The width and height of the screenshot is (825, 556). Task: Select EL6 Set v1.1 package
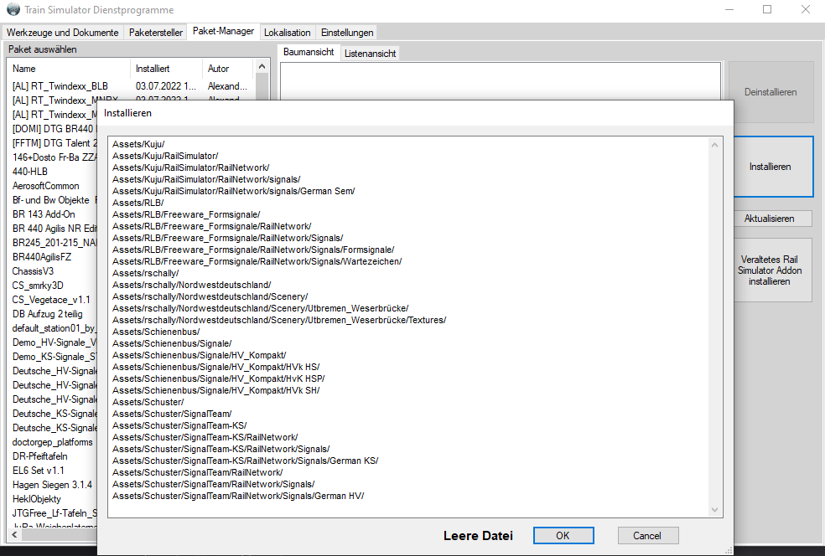(x=38, y=470)
